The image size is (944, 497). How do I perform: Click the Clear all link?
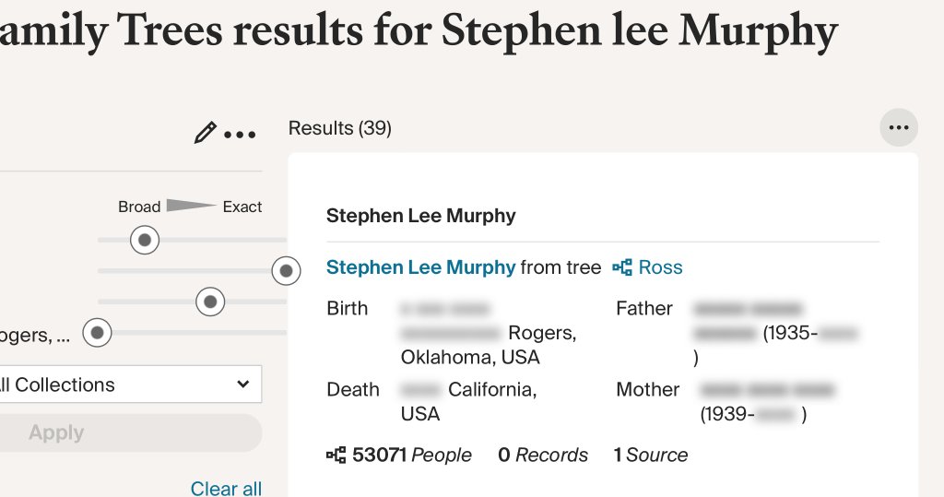point(226,488)
